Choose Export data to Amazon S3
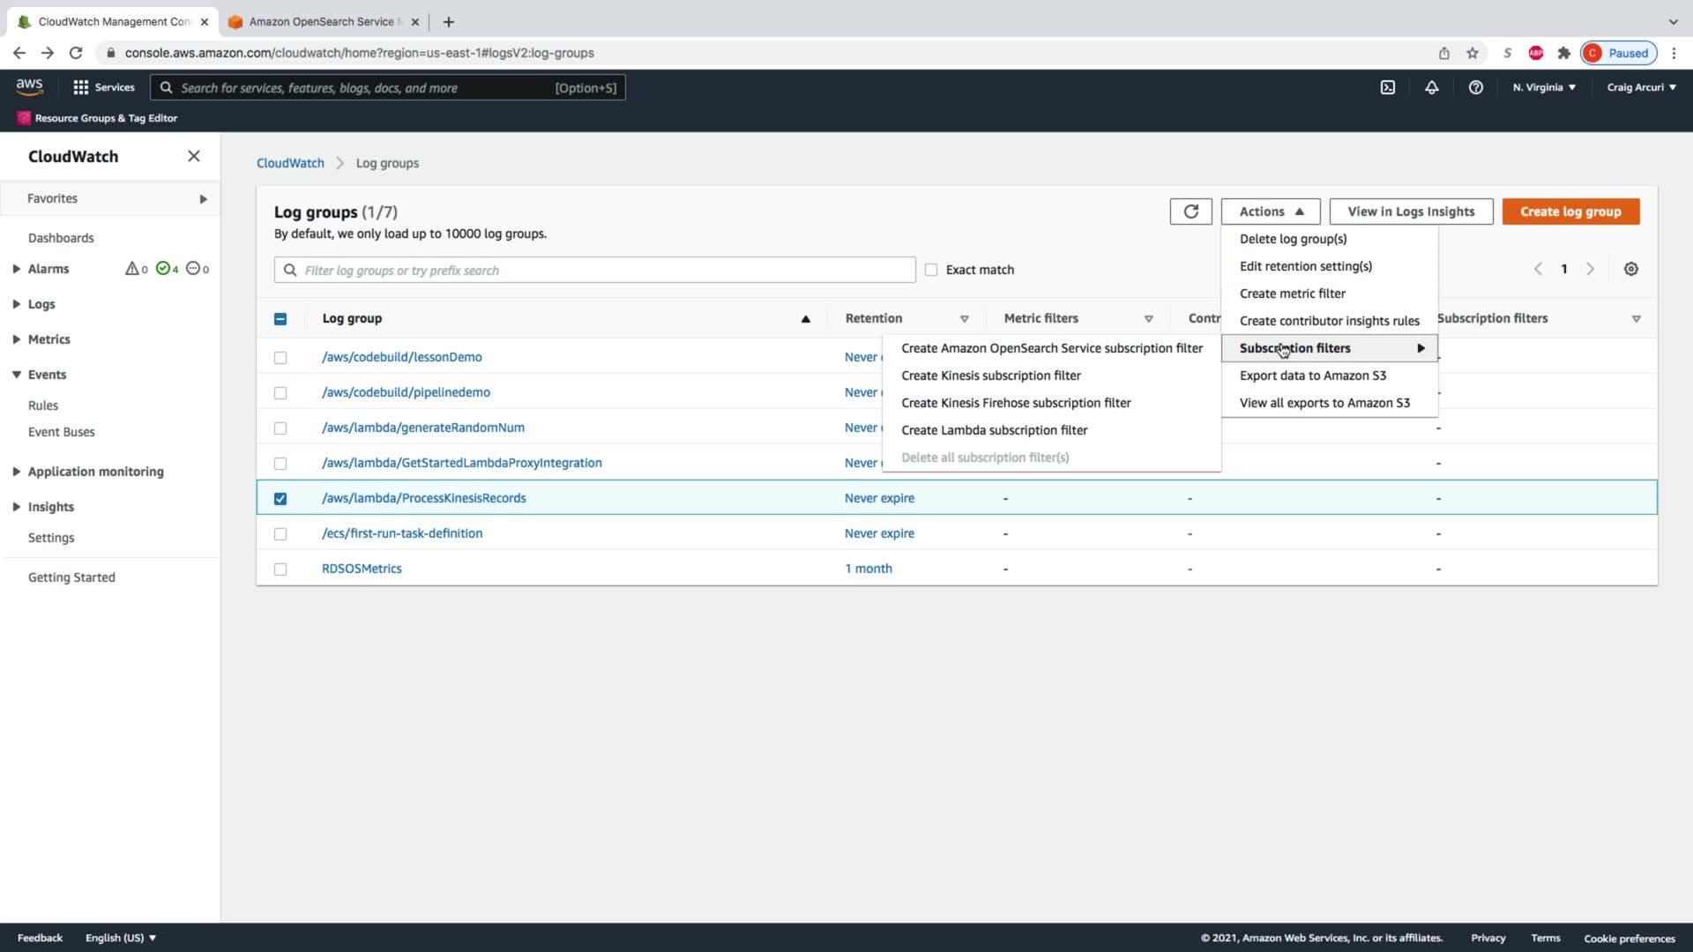This screenshot has height=952, width=1693. point(1312,376)
